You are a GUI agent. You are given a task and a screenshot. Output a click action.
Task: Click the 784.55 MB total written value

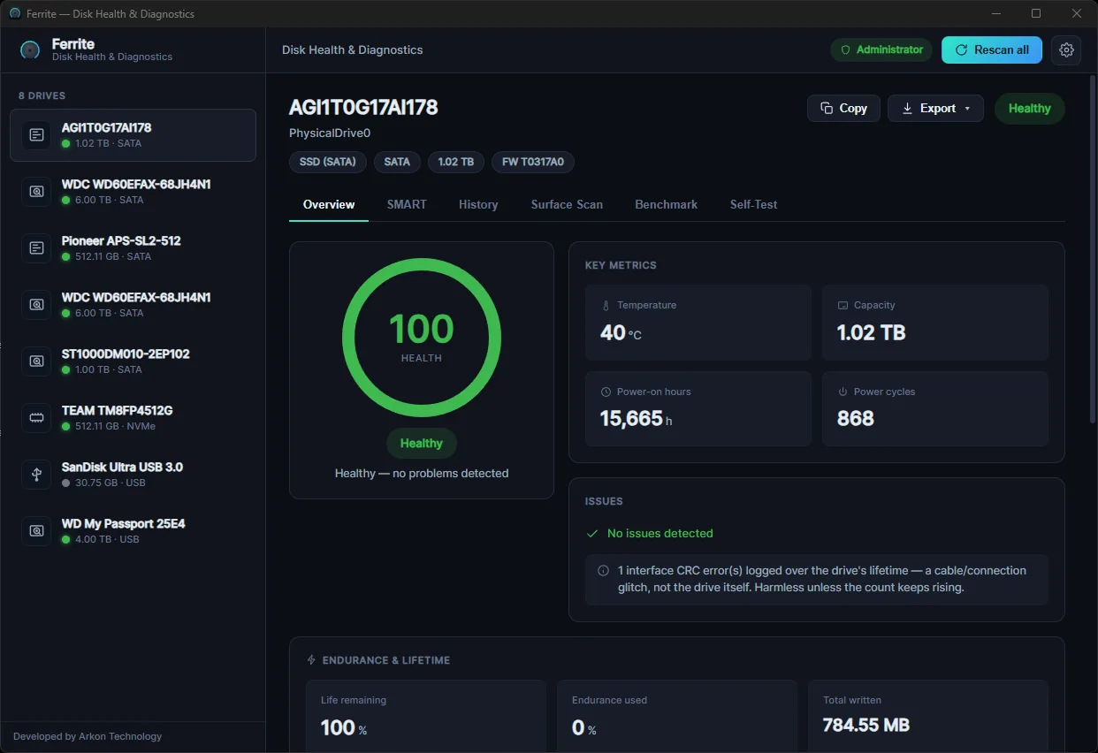(x=866, y=725)
